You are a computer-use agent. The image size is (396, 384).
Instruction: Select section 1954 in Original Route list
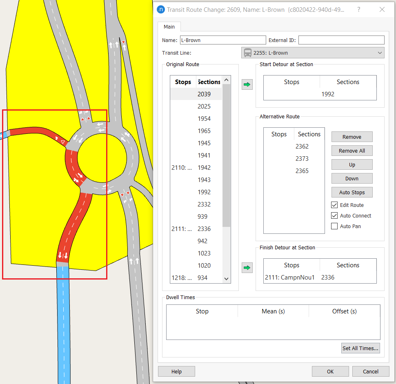click(x=204, y=119)
